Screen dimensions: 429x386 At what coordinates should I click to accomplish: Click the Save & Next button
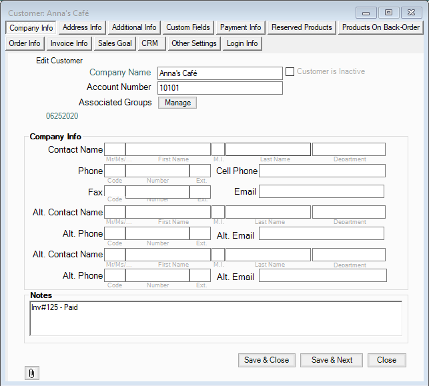pyautogui.click(x=332, y=360)
